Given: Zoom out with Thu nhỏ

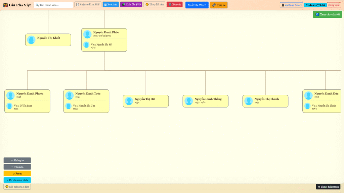Looking at the screenshot, I should (x=17, y=167).
